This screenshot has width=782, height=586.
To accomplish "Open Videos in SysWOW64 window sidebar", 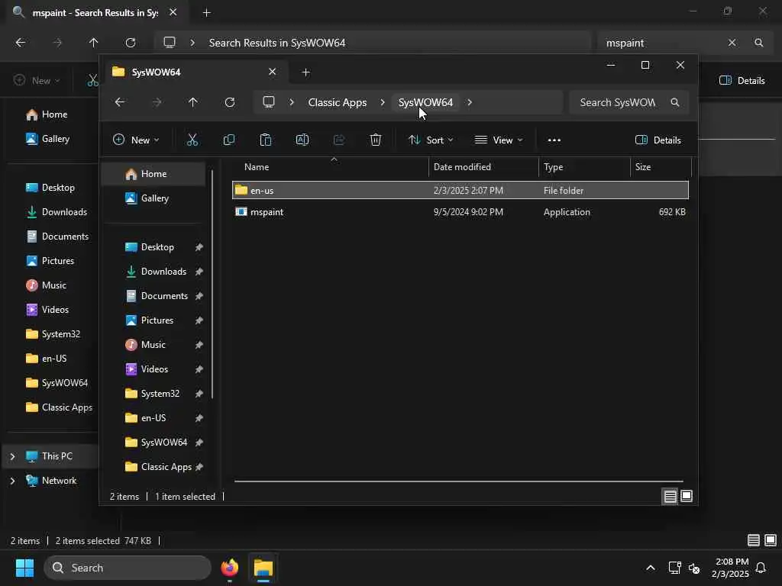I will [153, 369].
